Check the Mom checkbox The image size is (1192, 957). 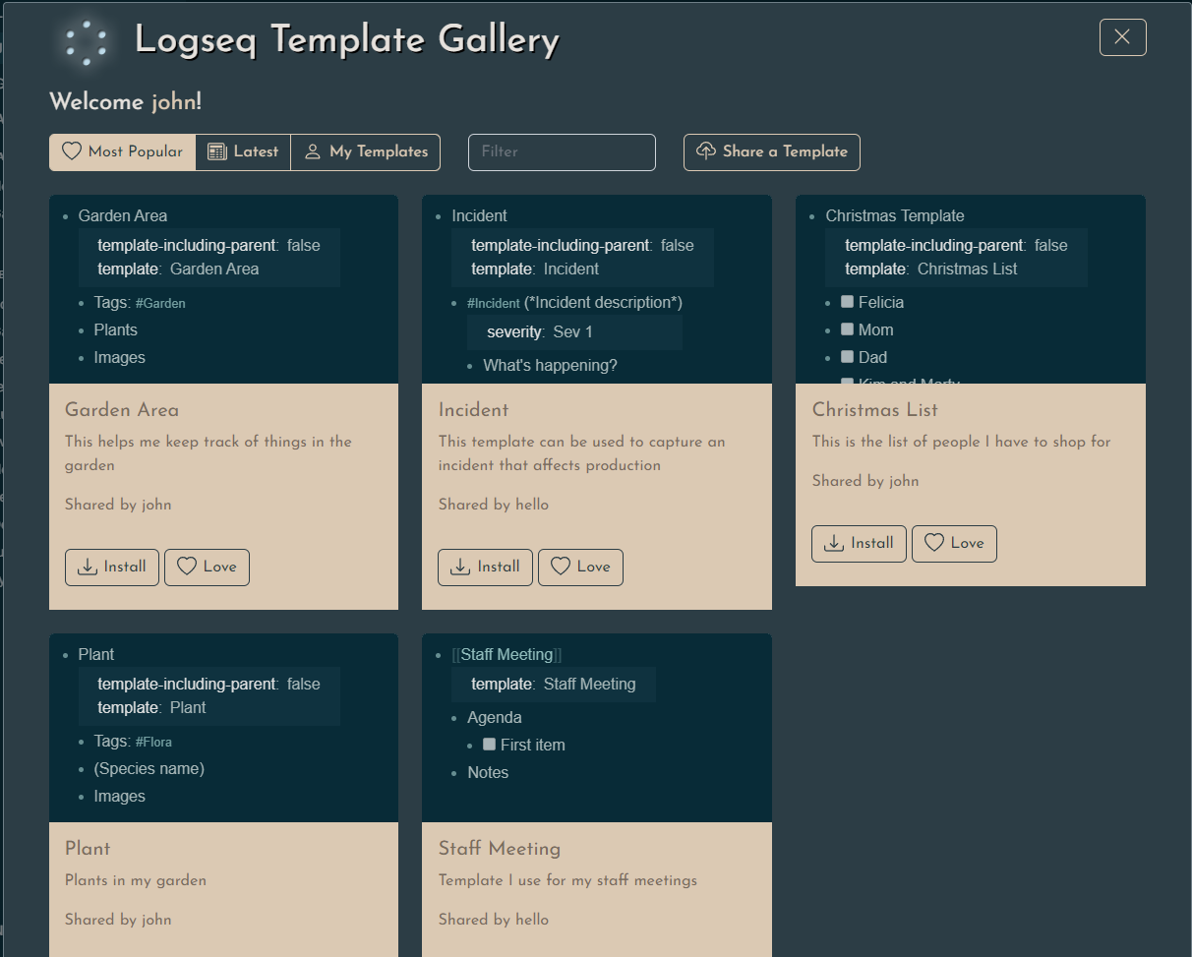(x=848, y=329)
